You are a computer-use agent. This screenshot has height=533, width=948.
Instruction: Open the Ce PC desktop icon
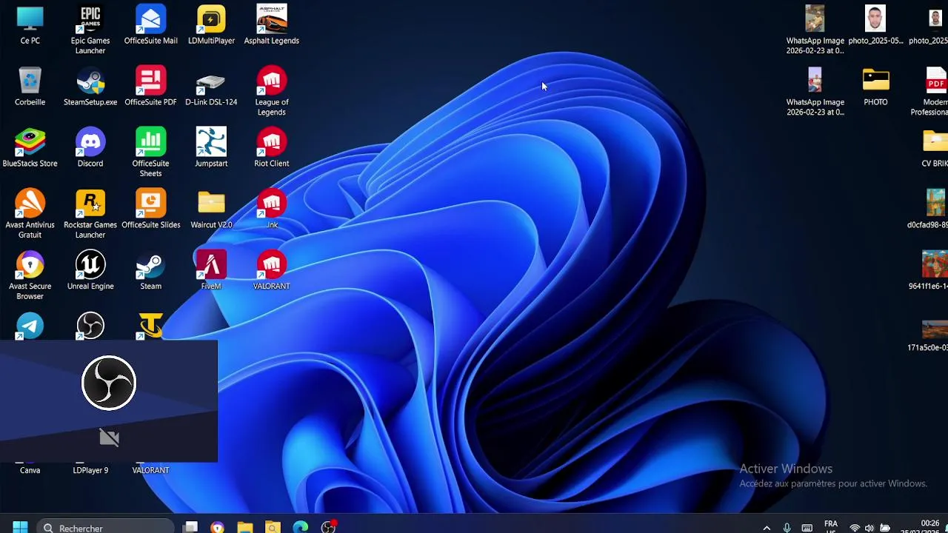click(x=30, y=26)
